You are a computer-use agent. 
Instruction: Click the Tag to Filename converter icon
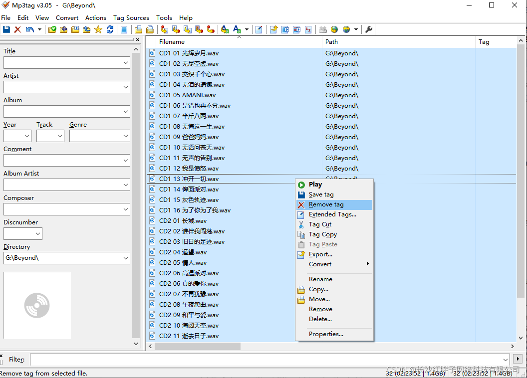pyautogui.click(x=165, y=29)
